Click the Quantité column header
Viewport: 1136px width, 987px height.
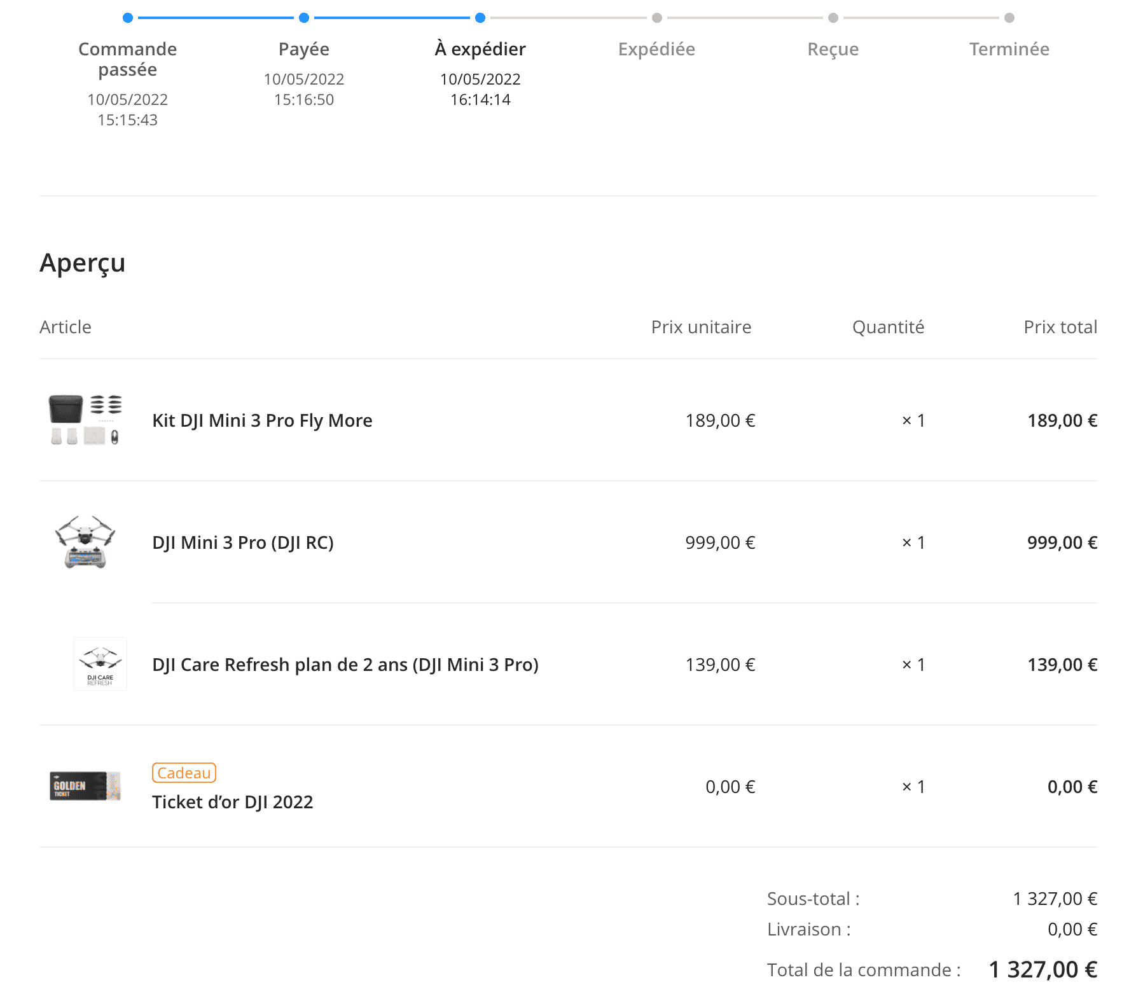[x=888, y=327]
